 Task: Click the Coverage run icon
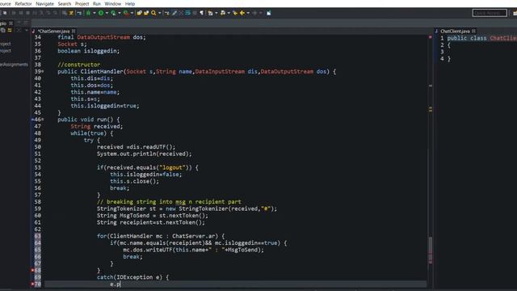[113, 13]
